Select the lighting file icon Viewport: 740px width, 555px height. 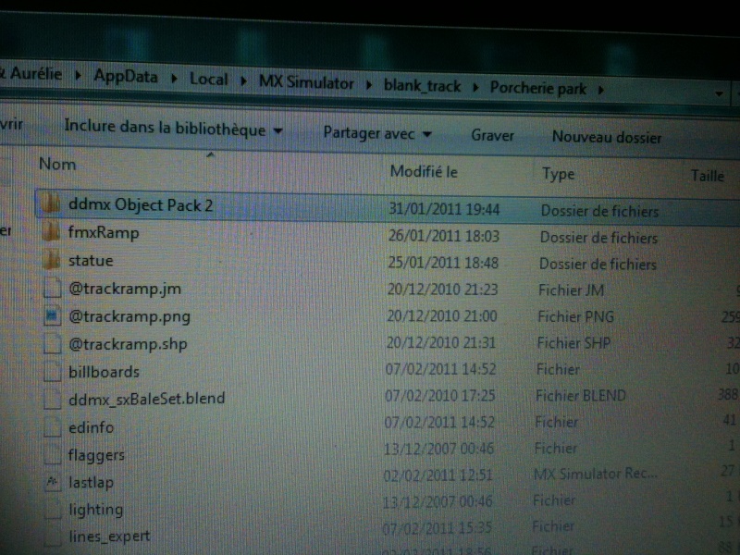tap(53, 510)
